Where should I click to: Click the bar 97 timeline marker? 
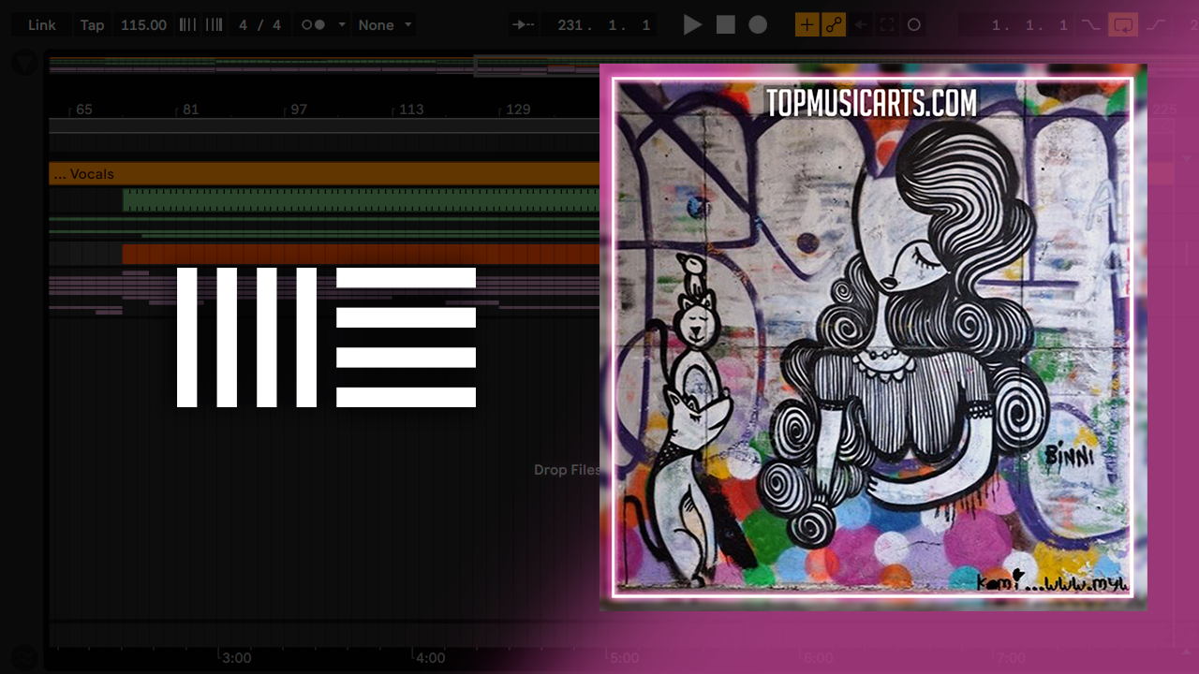298,110
